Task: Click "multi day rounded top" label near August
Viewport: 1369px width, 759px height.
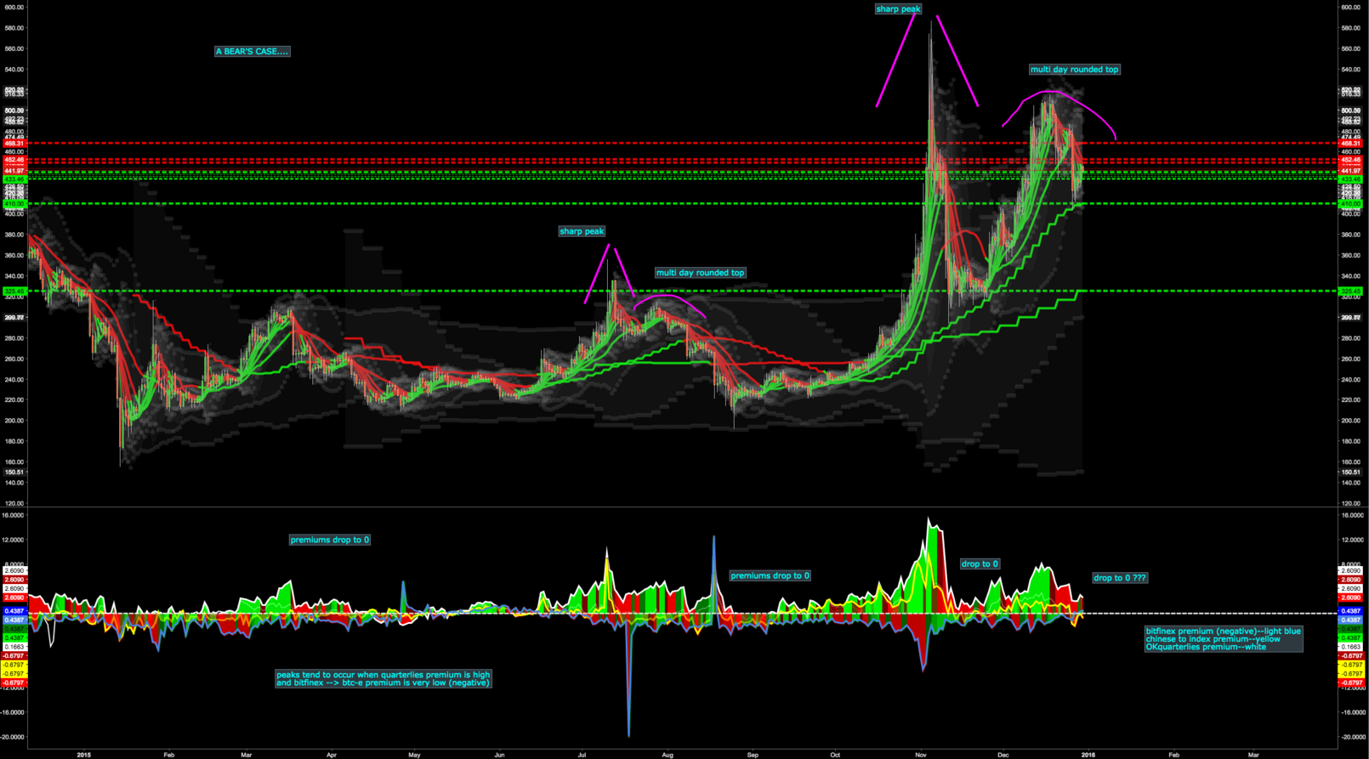Action: (700, 273)
